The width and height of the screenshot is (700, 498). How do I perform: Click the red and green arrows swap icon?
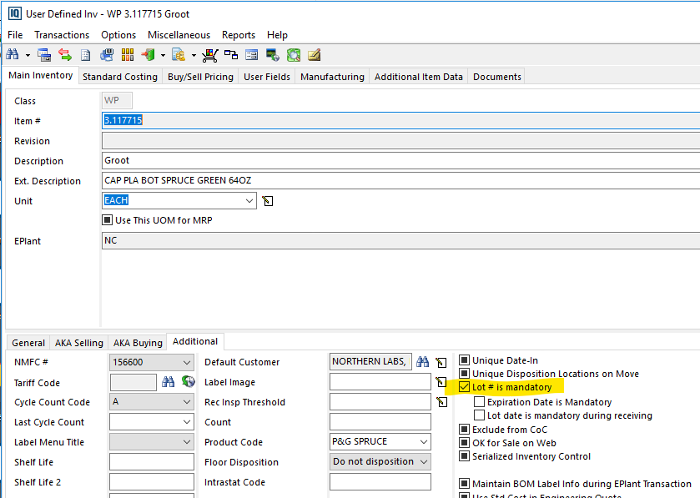65,55
